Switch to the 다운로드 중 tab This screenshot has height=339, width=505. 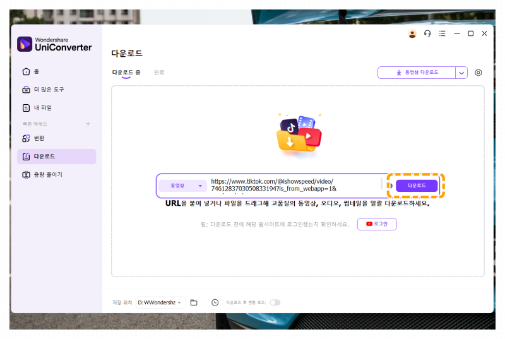click(126, 73)
